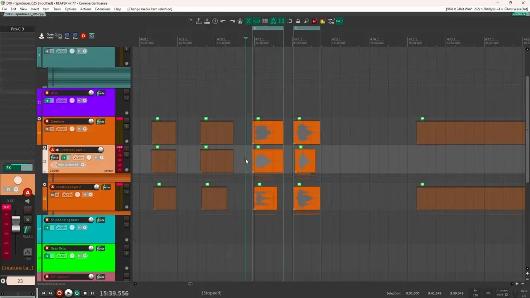Image resolution: width=530 pixels, height=298 pixels.
Task: Click Route button on Ship Landing Layer track
Action: click(x=101, y=220)
